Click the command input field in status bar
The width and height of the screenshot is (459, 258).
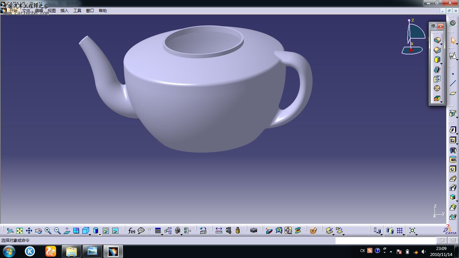coord(385,241)
